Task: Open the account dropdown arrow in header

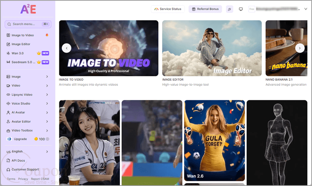Action: 306,9
